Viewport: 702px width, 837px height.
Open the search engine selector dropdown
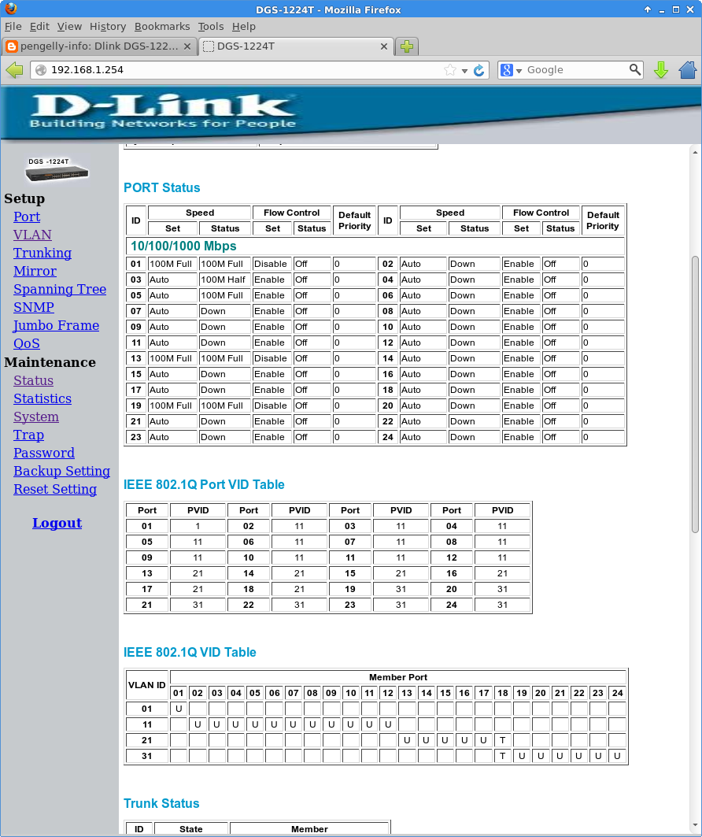pos(519,70)
